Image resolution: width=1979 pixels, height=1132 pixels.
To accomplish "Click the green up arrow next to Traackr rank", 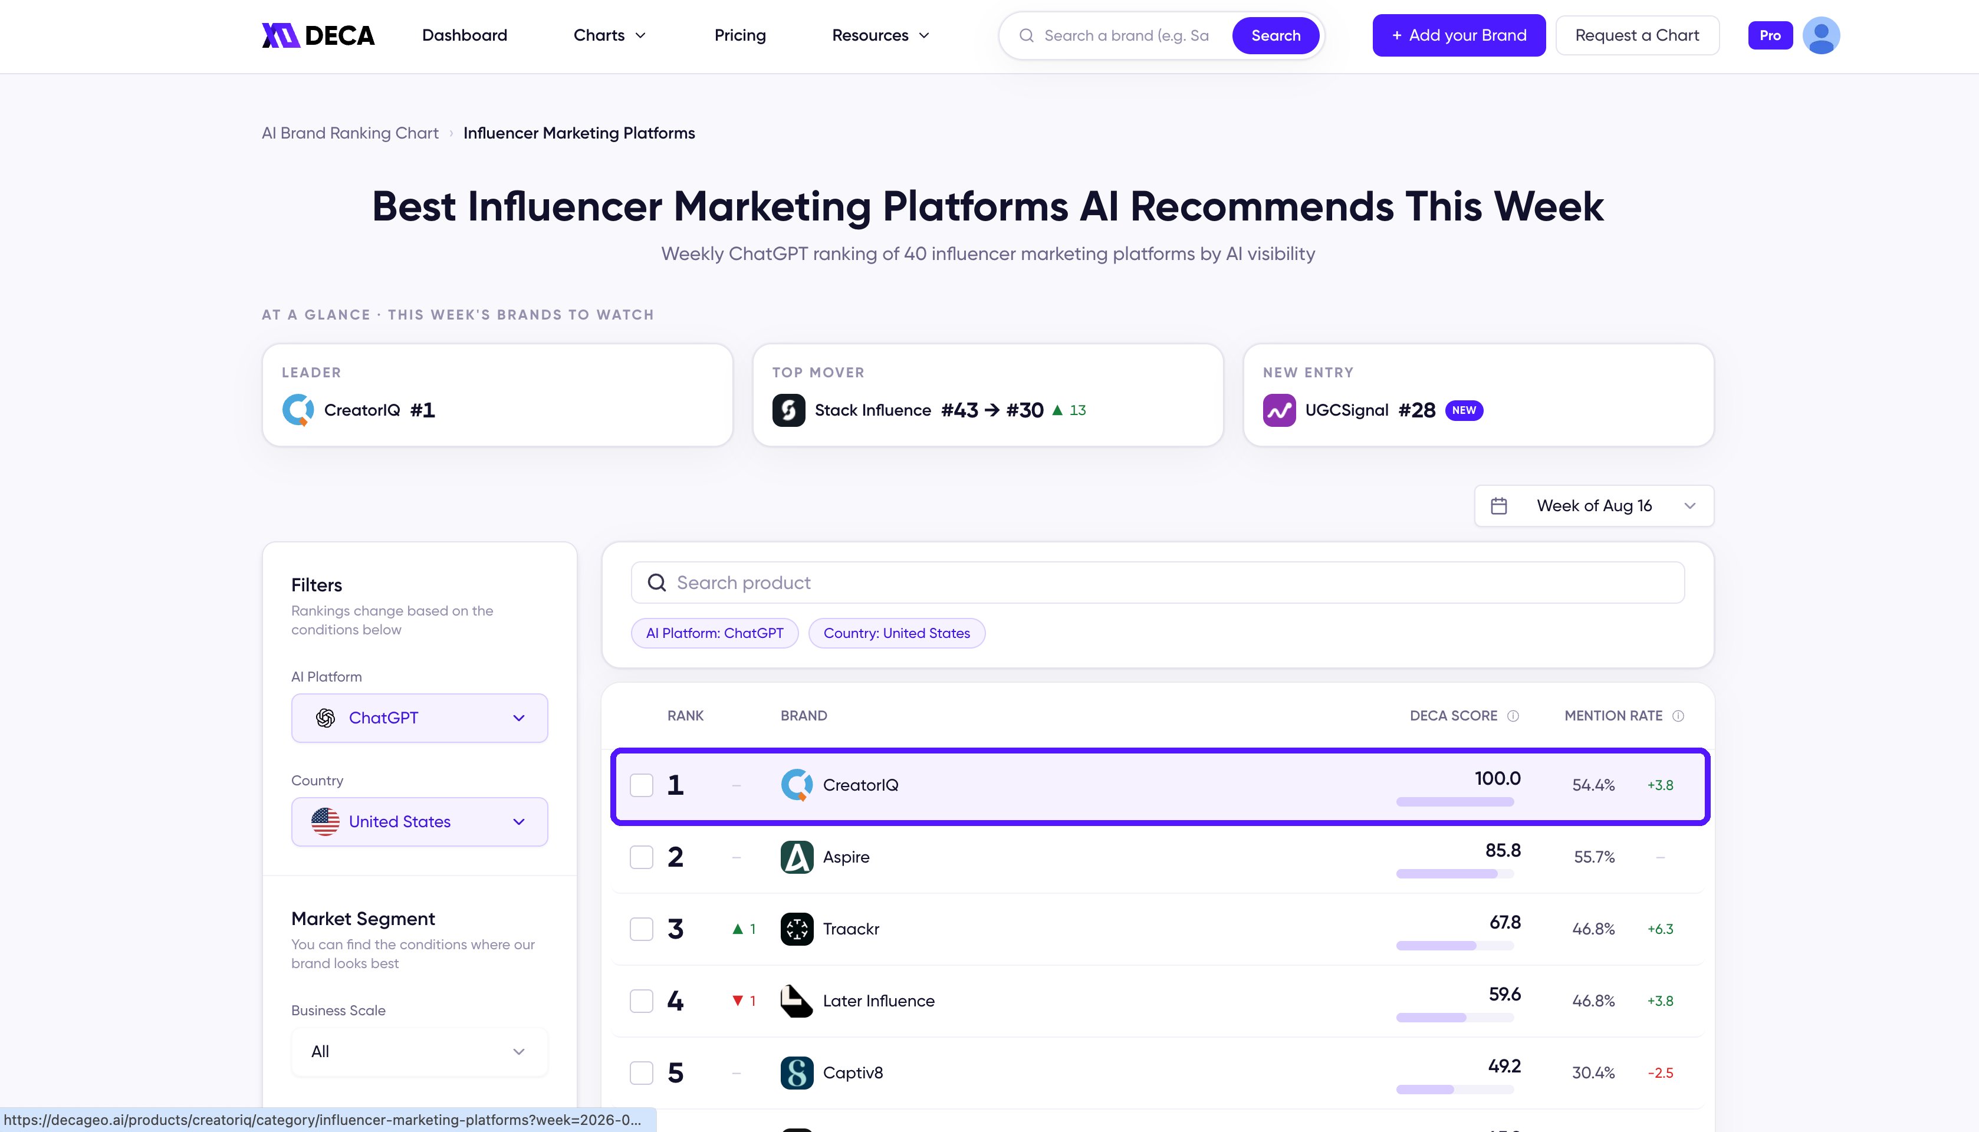I will [x=738, y=929].
